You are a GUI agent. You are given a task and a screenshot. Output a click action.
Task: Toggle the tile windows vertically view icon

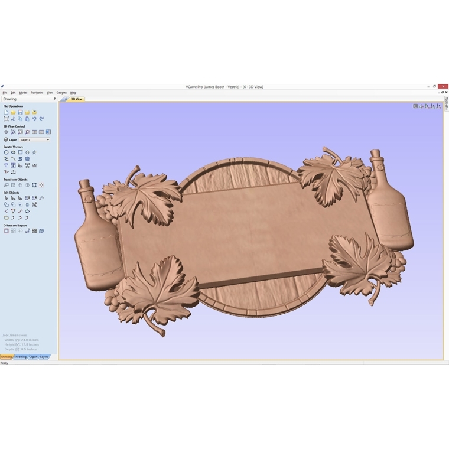pos(34,132)
